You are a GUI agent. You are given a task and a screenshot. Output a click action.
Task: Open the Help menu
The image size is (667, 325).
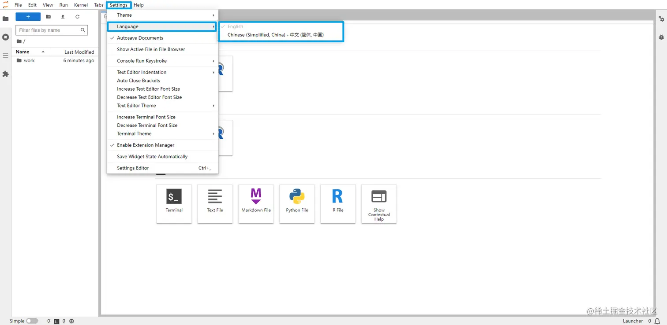[x=139, y=5]
